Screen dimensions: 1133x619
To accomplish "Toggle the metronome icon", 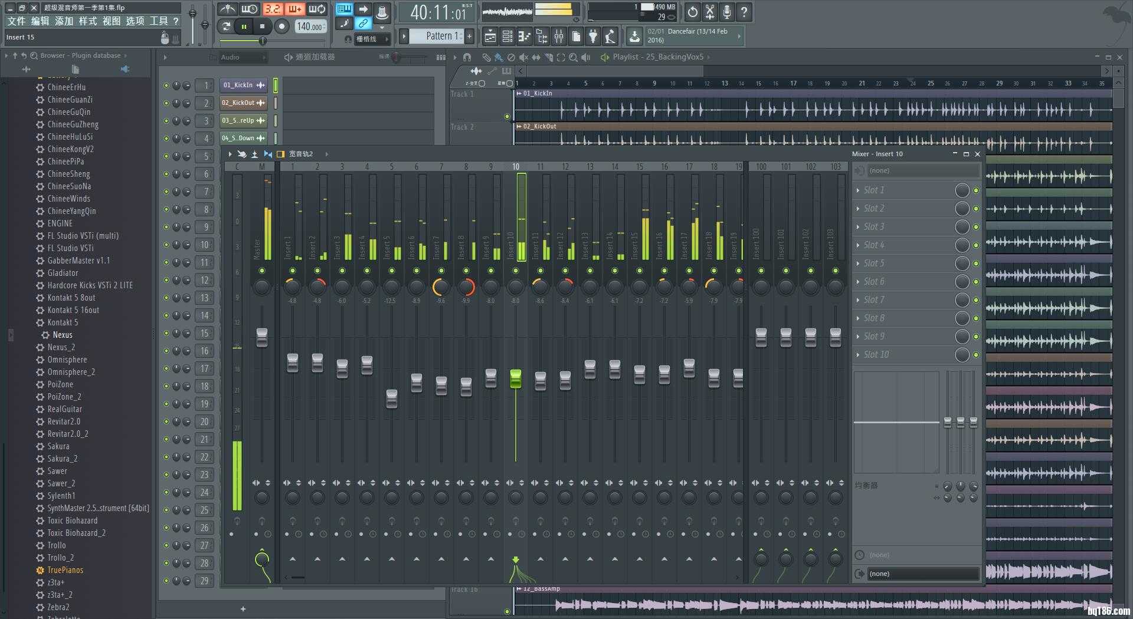I will [227, 9].
